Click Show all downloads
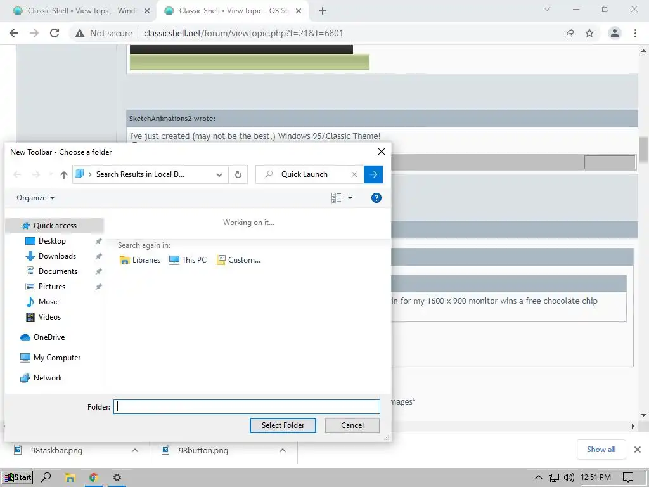The width and height of the screenshot is (649, 487). tap(601, 450)
